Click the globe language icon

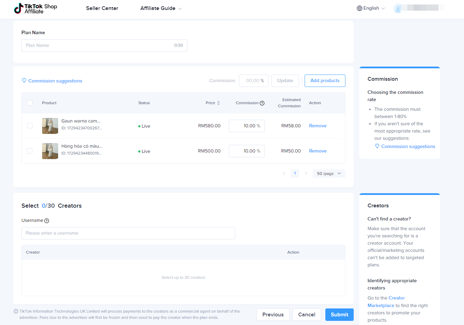[360, 8]
